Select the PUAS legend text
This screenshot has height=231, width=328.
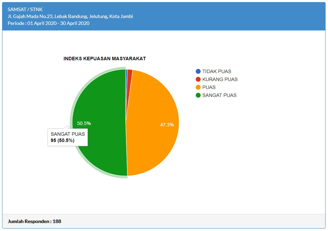209,87
